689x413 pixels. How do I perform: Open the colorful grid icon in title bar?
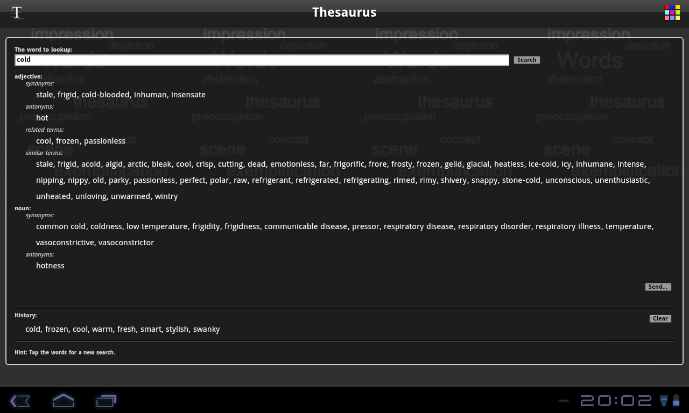672,12
